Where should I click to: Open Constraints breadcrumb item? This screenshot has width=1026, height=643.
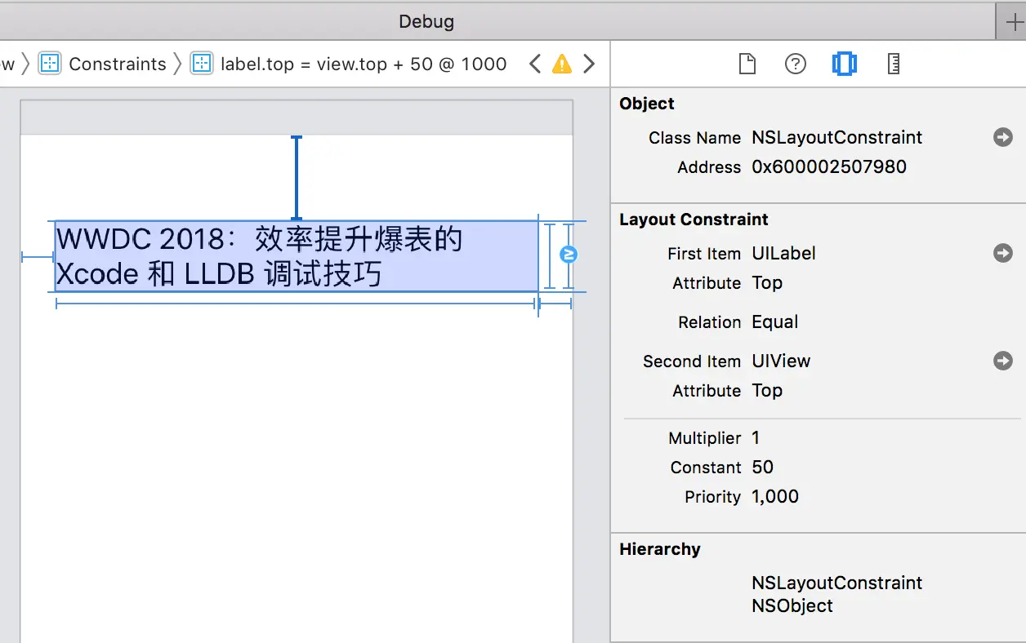(118, 64)
